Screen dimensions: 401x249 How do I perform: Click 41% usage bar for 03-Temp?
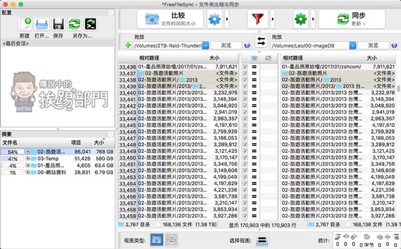pos(13,159)
